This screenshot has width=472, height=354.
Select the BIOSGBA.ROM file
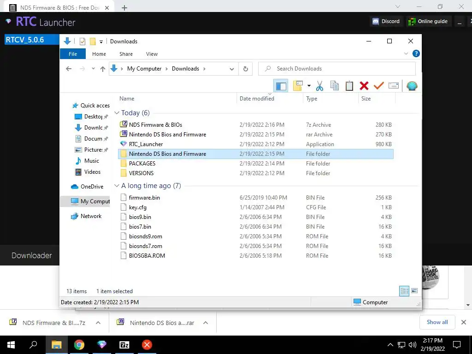click(255, 255)
